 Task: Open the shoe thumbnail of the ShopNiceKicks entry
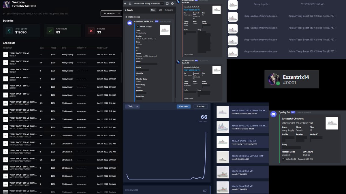223,112
